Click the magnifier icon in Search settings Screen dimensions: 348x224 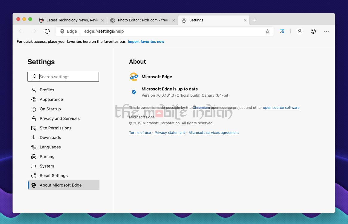pyautogui.click(x=34, y=77)
